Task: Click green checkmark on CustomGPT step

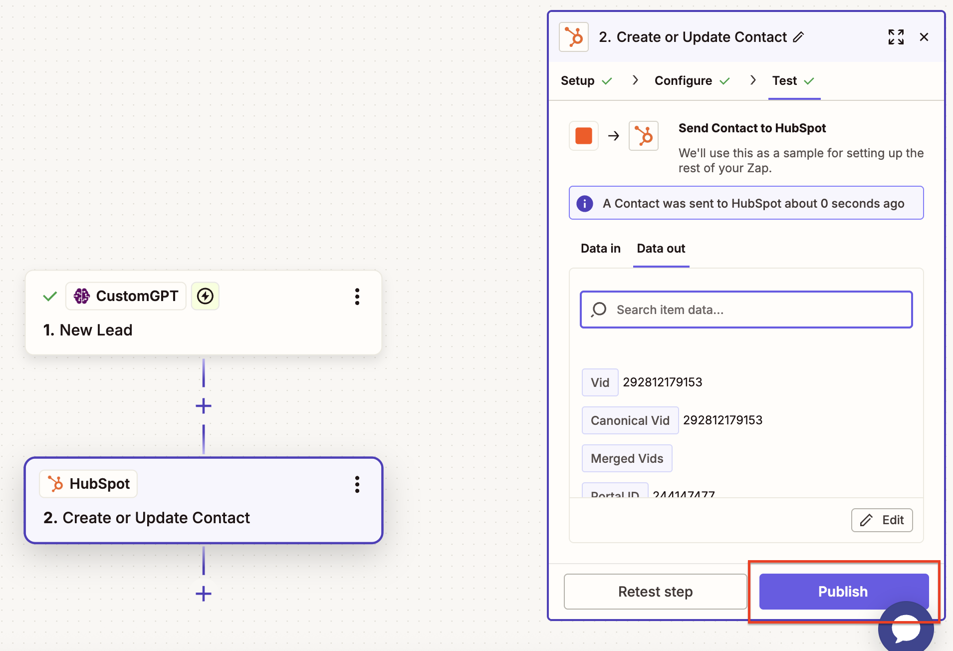Action: (x=50, y=297)
